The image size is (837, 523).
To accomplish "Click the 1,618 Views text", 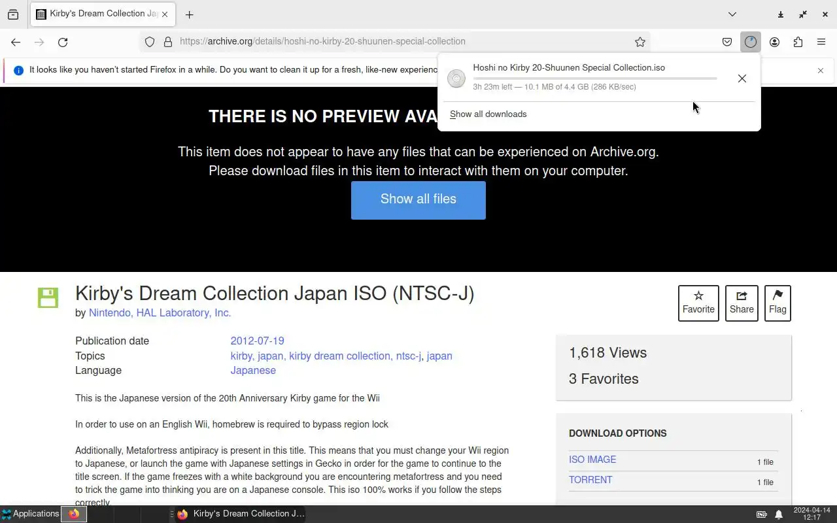I will point(607,352).
